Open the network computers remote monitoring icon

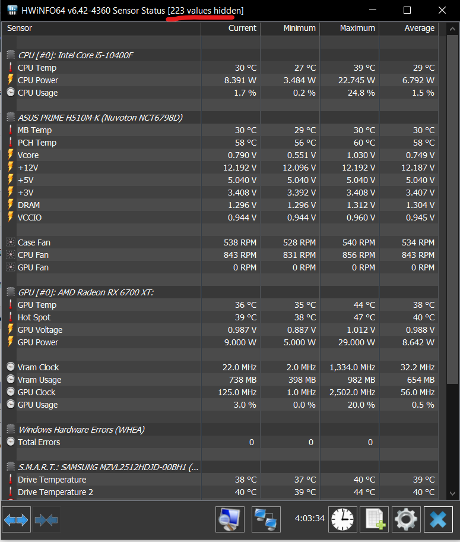point(266,519)
